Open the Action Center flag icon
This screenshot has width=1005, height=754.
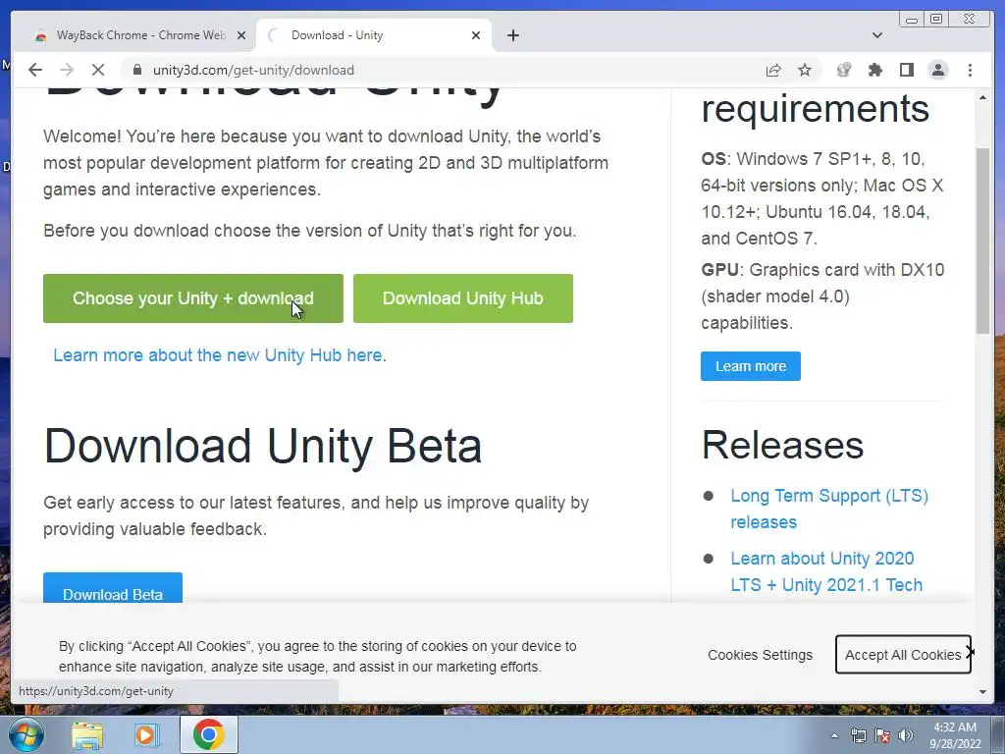(x=882, y=735)
